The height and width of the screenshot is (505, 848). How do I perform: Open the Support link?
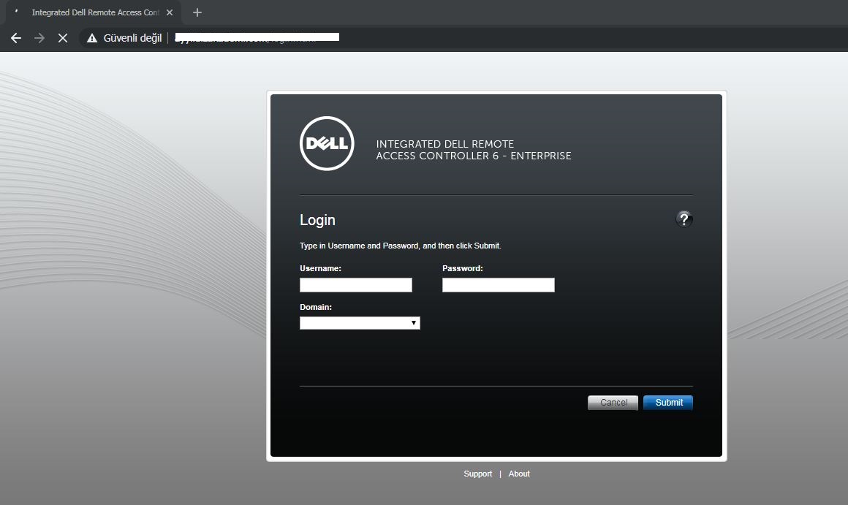click(x=478, y=474)
